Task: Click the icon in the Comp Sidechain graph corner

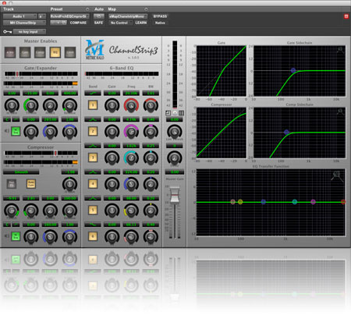Action: (340, 112)
